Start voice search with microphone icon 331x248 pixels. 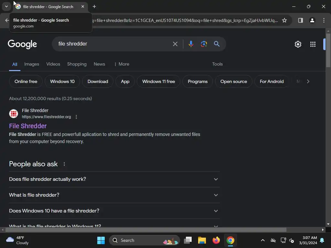(191, 44)
